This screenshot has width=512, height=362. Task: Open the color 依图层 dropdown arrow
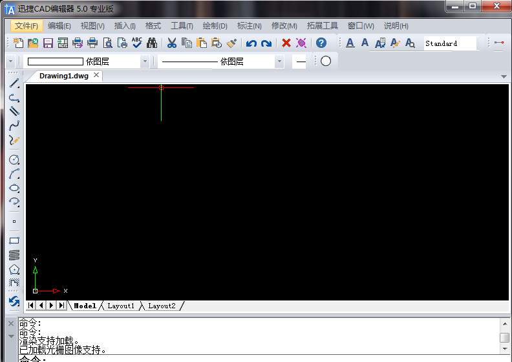point(145,62)
